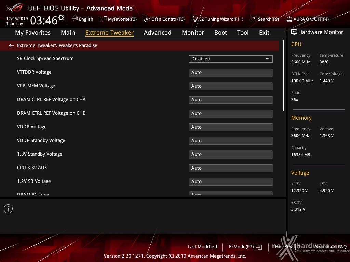Open MyFavorite(F3) list
The width and height of the screenshot is (350, 262).
119,19
